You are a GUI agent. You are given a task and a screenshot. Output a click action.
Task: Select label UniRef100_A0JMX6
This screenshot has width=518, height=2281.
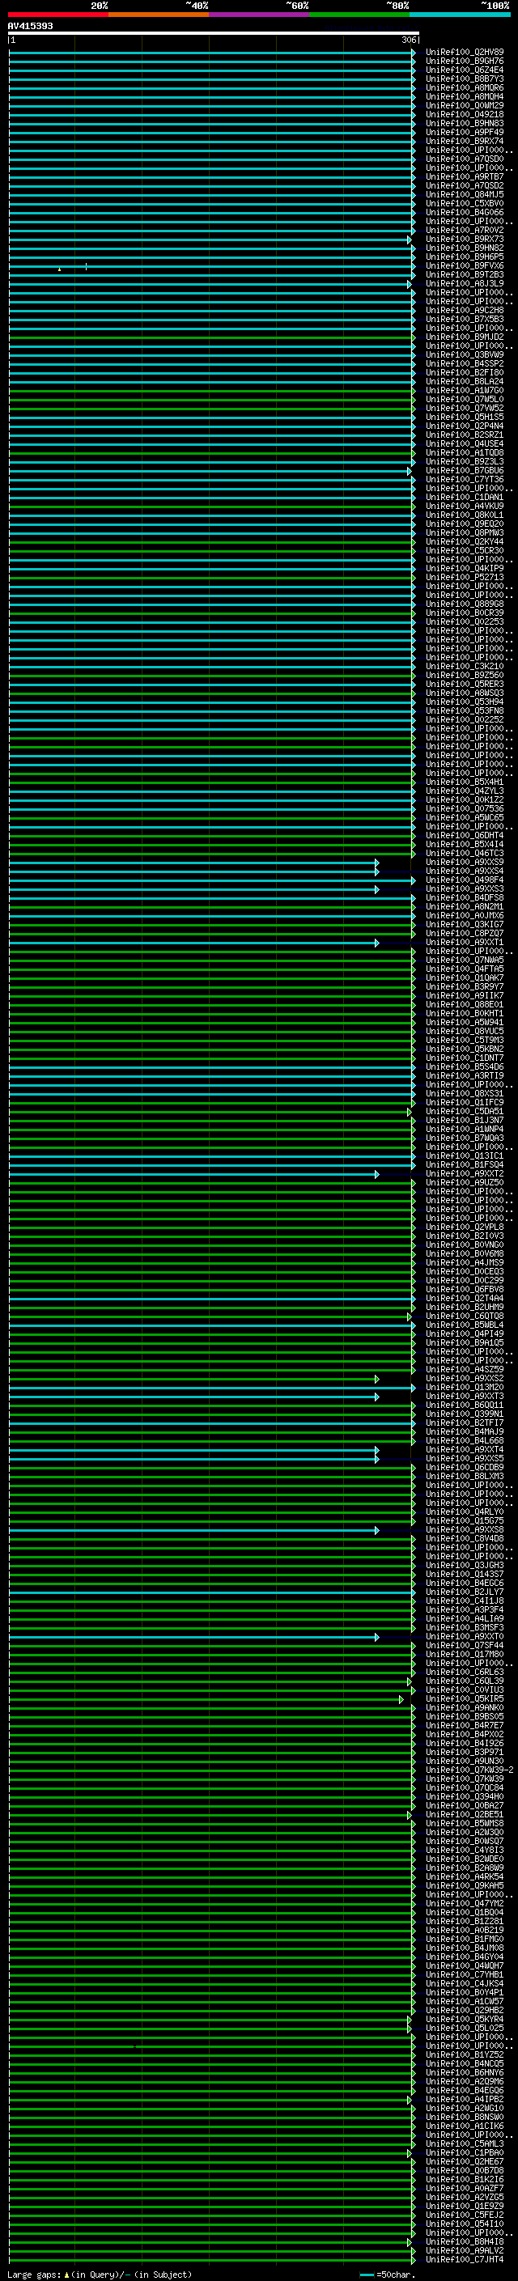click(x=465, y=916)
